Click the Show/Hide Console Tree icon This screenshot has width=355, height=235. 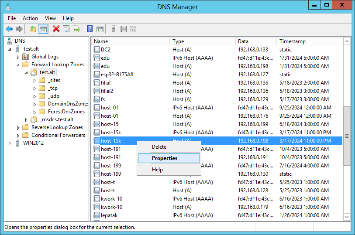pos(43,29)
